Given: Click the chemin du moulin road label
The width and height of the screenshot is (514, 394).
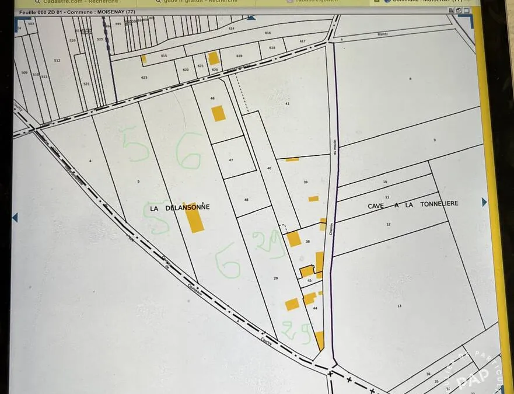Looking at the screenshot, I should pyautogui.click(x=334, y=187).
